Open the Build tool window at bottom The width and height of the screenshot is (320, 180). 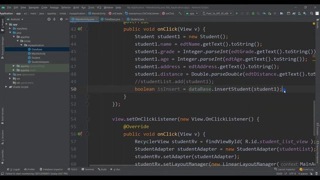102,169
